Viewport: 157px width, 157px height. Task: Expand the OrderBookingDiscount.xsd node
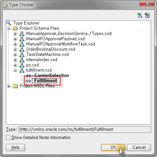[x=15, y=49]
